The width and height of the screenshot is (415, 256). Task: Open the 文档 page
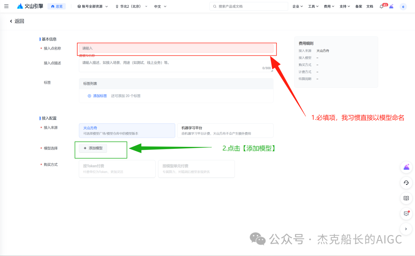pos(370,7)
